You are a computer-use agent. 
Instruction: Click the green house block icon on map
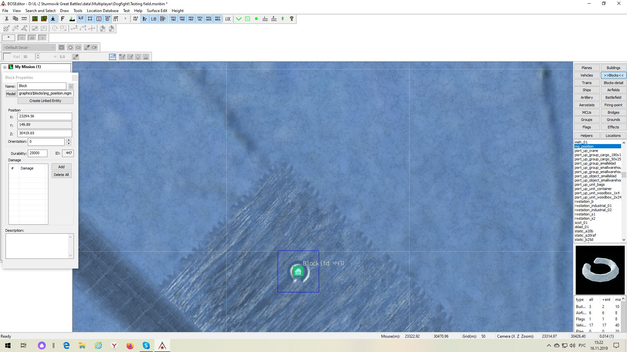coord(298,271)
